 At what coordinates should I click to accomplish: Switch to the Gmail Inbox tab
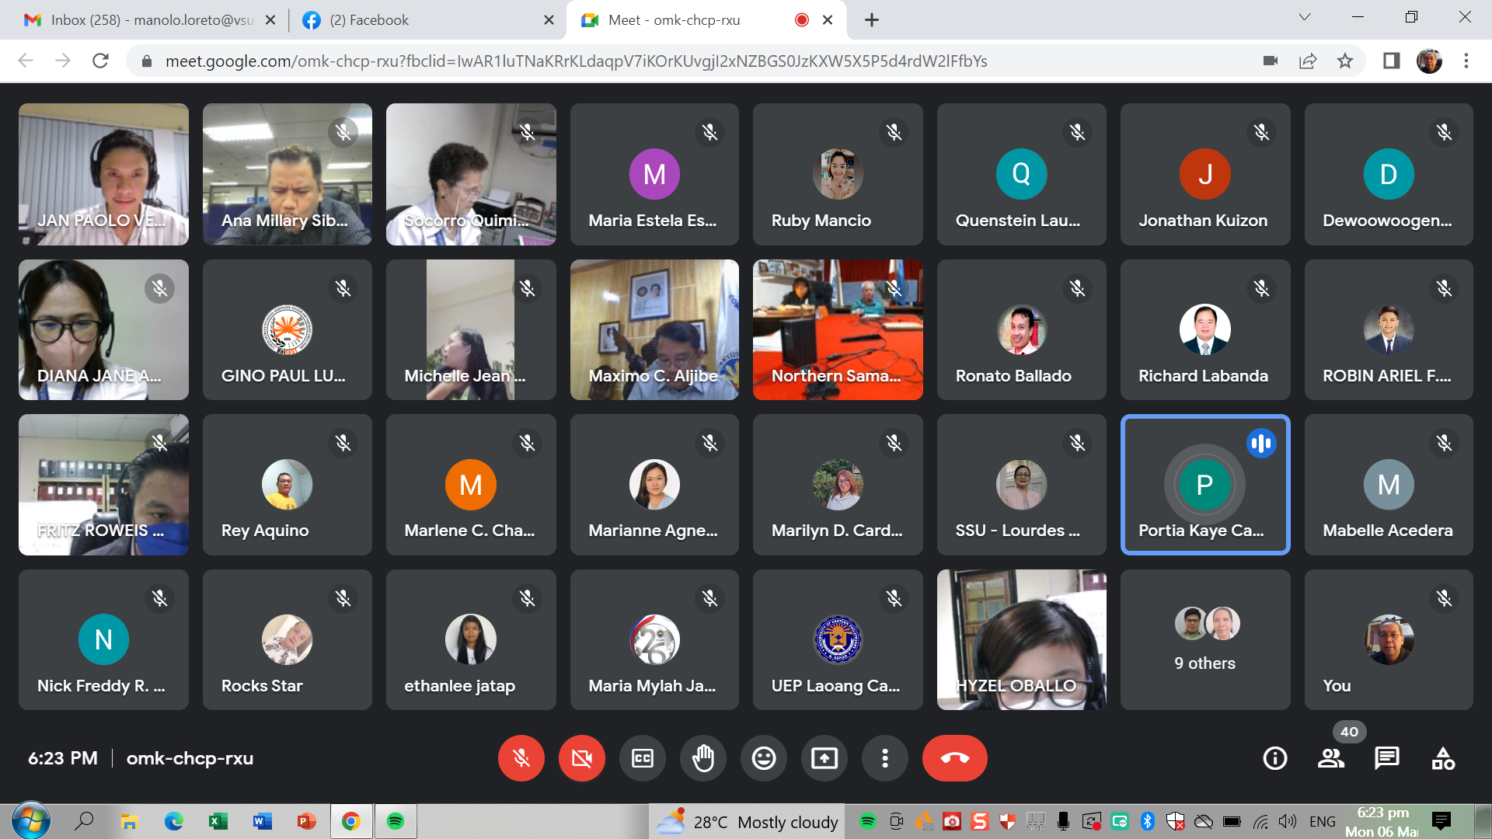148,20
